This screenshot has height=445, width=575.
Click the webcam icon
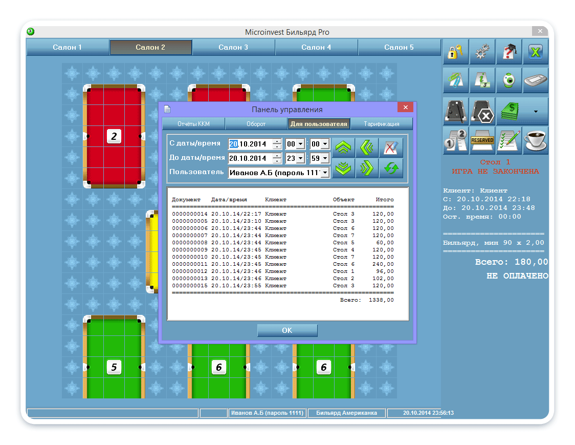[x=508, y=81]
